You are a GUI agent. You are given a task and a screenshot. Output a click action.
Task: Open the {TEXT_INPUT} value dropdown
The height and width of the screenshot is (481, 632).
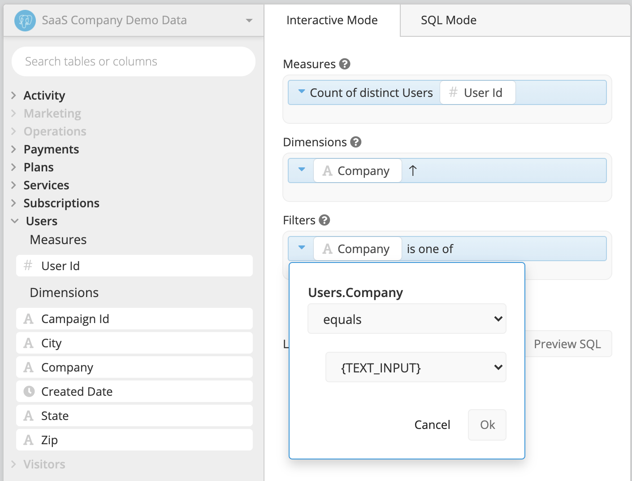click(416, 367)
